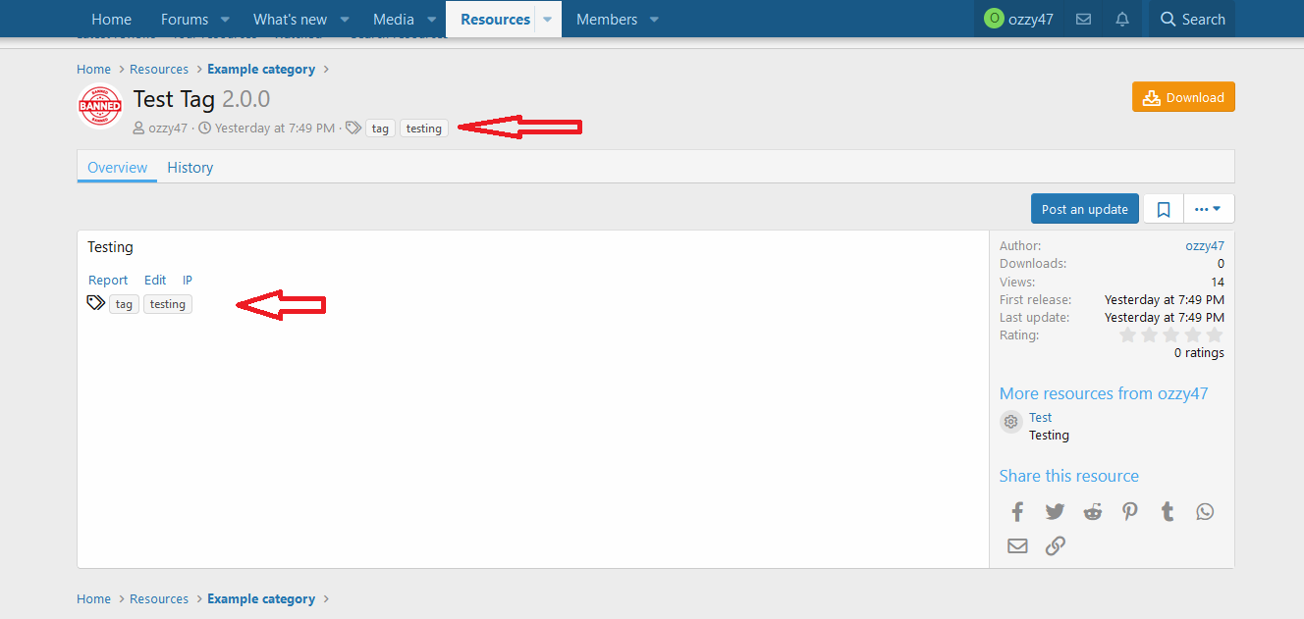Click 'tag' tag in resource header
The image size is (1304, 619).
tap(380, 129)
